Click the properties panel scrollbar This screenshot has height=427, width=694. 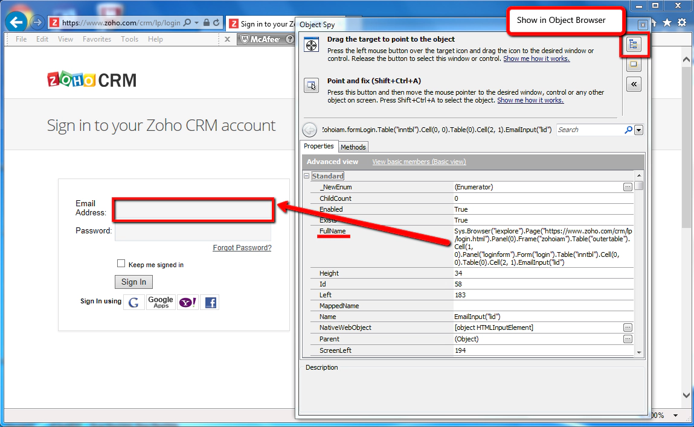[638, 186]
